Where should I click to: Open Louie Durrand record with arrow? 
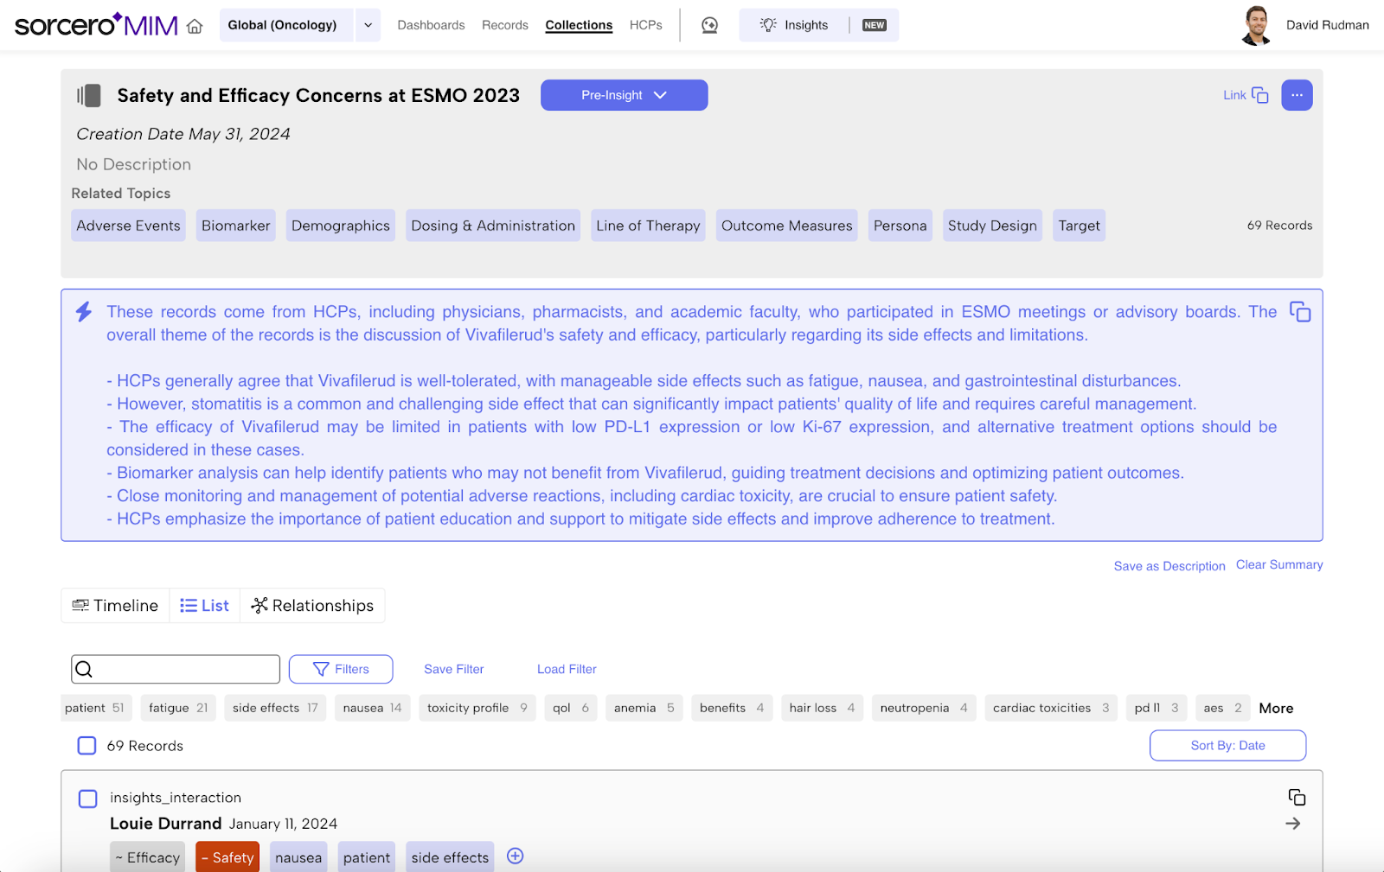[x=1293, y=824]
